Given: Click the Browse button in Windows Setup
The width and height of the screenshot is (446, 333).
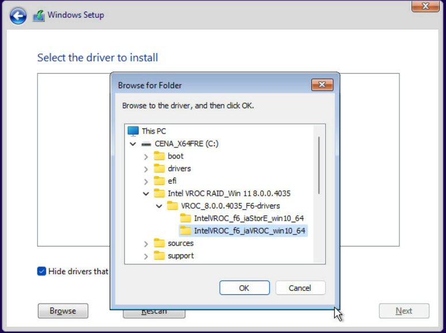Looking at the screenshot, I should 63,311.
